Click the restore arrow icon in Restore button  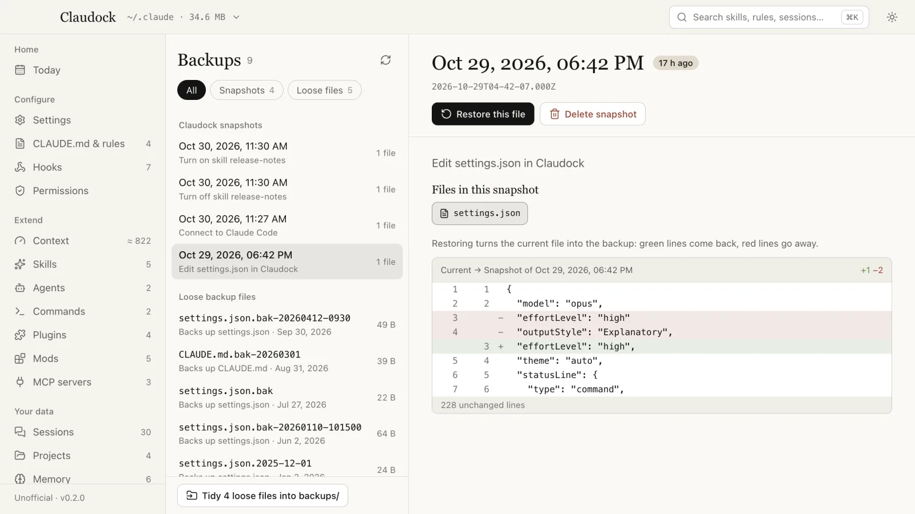tap(446, 114)
